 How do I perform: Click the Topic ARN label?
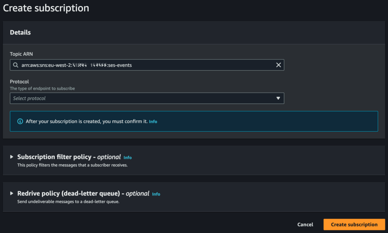point(21,54)
